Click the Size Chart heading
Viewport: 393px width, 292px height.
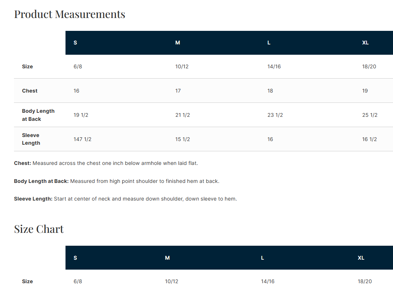point(39,229)
